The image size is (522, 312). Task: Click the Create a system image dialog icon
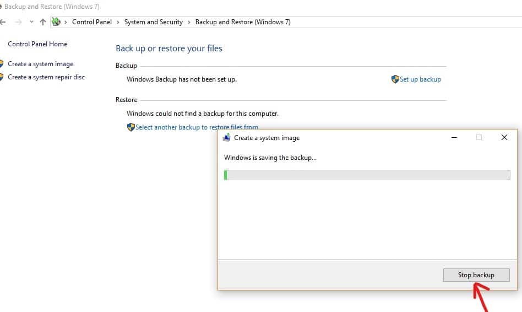226,138
